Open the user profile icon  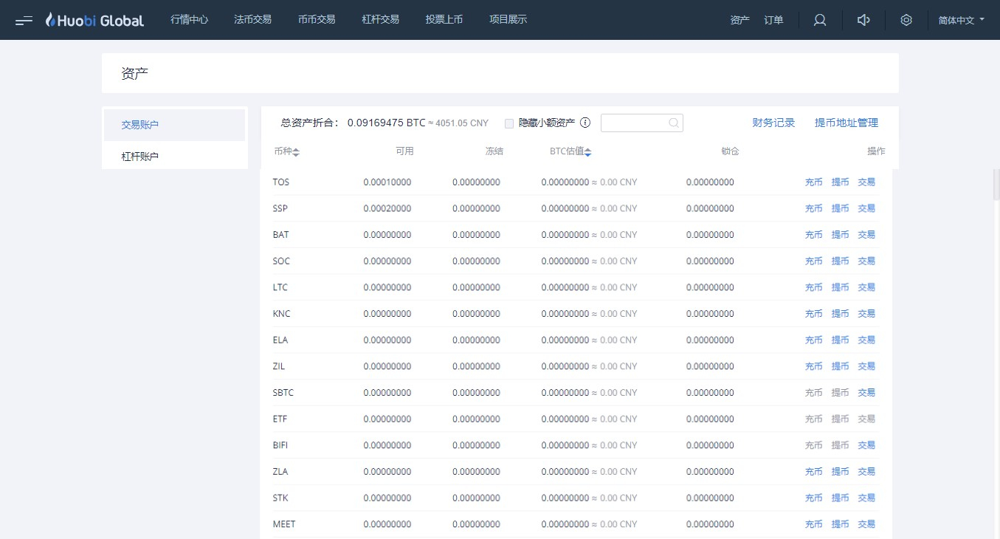click(x=820, y=20)
